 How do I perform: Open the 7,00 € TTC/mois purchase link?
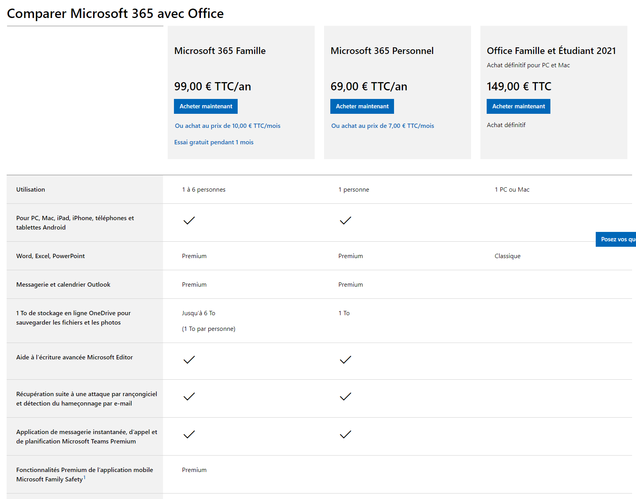(x=383, y=126)
